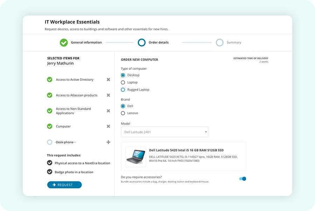Click the Desk phone strikethrough label

click(65, 142)
